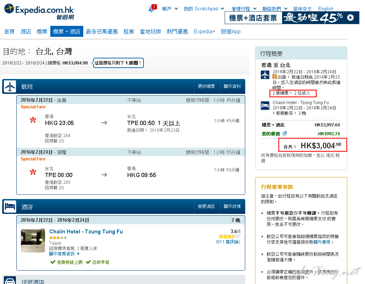Switch language to English
Screen dimensions: 365x284
[x=326, y=8]
